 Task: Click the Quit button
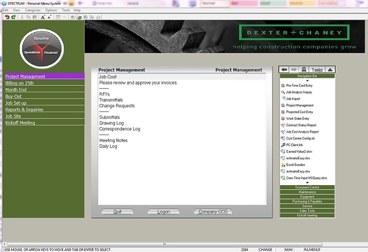tap(117, 212)
